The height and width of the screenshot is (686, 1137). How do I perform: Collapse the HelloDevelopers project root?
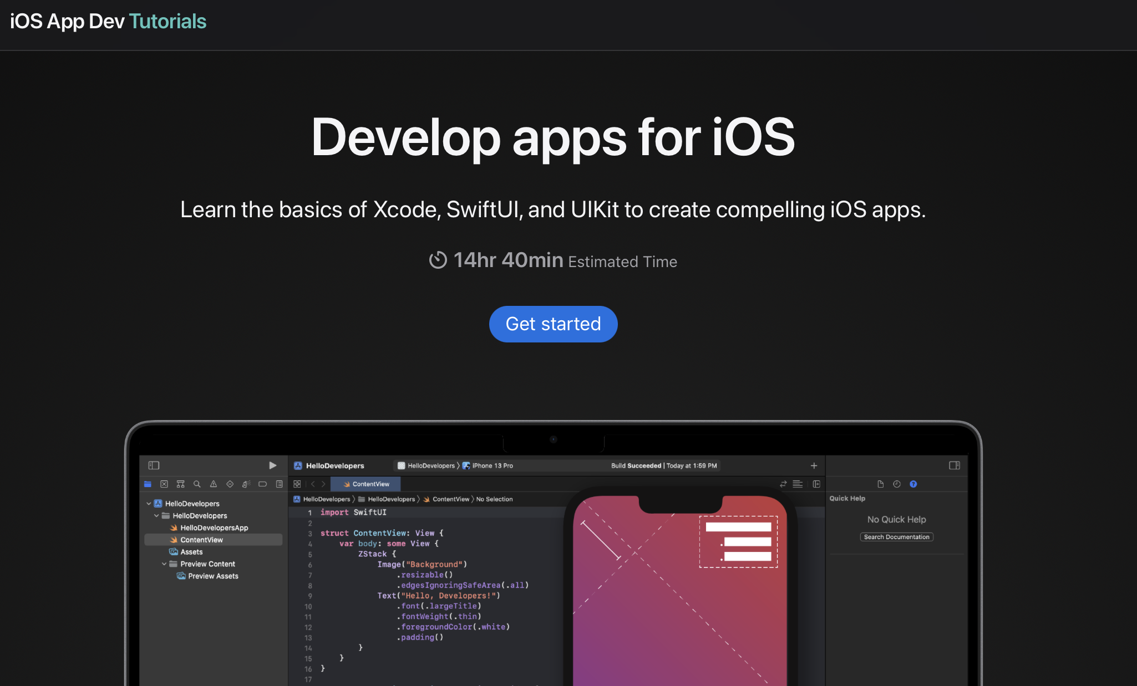(149, 504)
